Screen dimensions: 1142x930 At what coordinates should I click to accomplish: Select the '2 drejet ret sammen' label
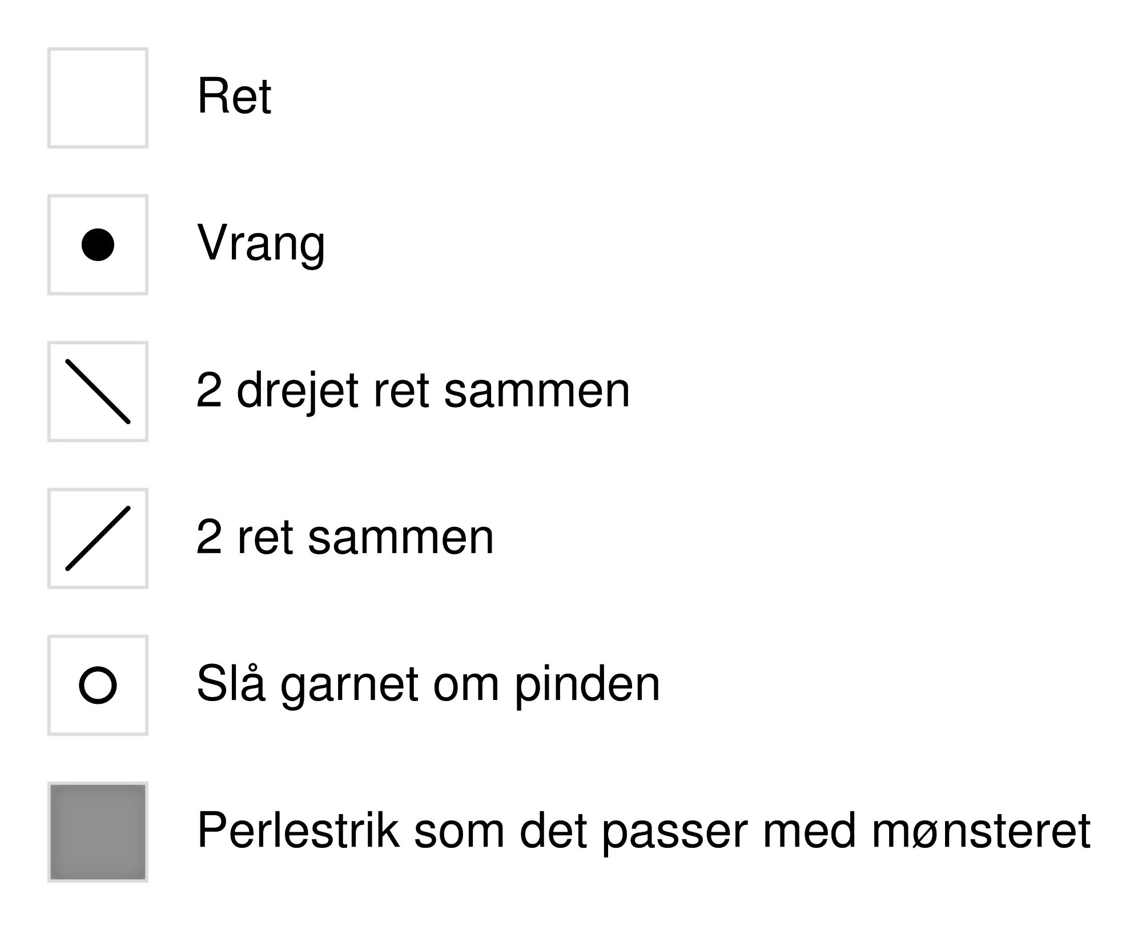click(x=413, y=391)
